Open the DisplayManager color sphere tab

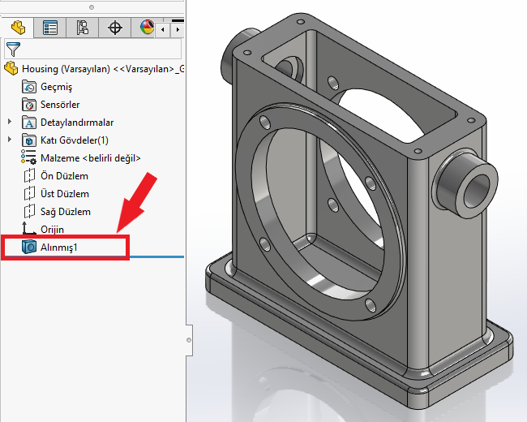146,28
